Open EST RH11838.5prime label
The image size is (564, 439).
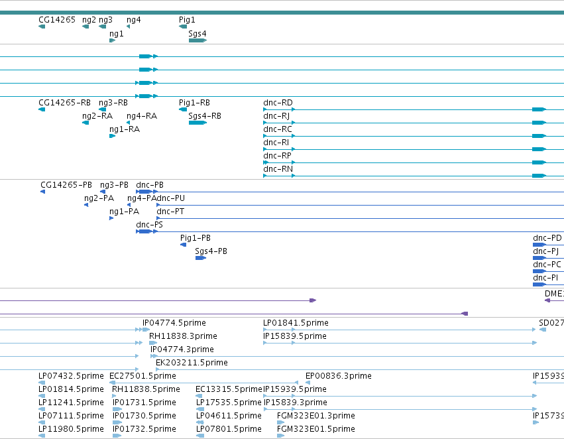[x=146, y=390]
